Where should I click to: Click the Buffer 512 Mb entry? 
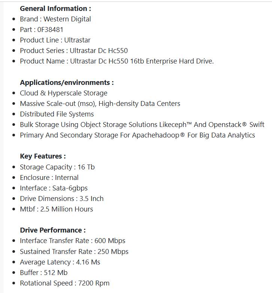tap(44, 272)
